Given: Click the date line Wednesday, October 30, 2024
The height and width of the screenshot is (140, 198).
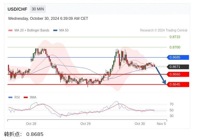Looking at the screenshot, I should 48,19.
